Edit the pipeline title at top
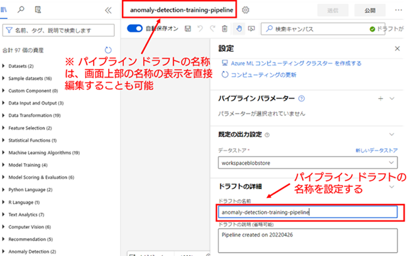This screenshot has height=256, width=418. tap(181, 10)
